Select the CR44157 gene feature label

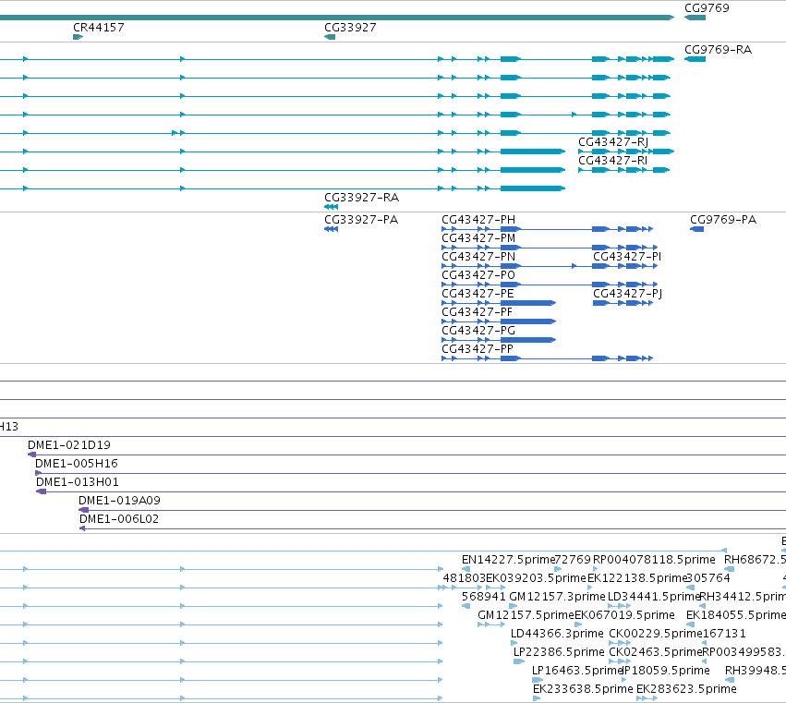(99, 28)
